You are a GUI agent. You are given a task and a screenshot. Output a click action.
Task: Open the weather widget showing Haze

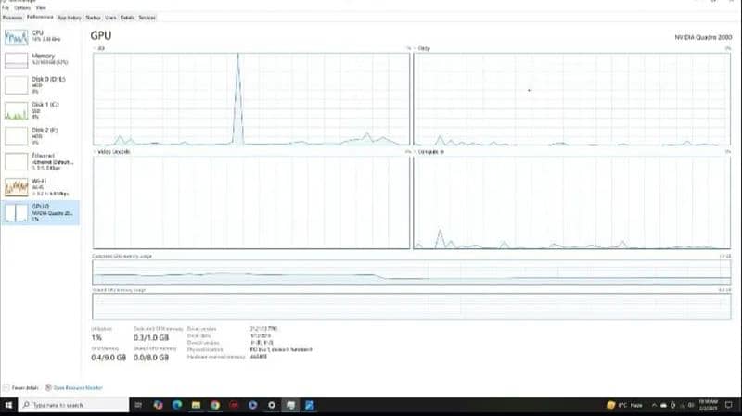[x=624, y=405]
